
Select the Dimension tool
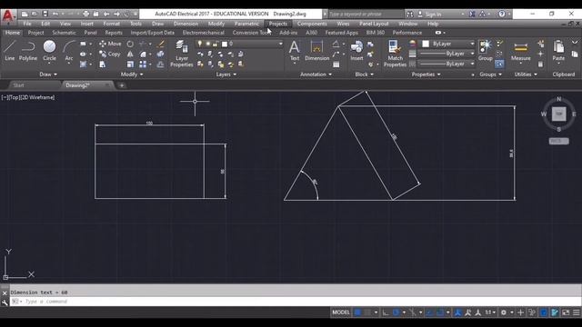pyautogui.click(x=316, y=51)
